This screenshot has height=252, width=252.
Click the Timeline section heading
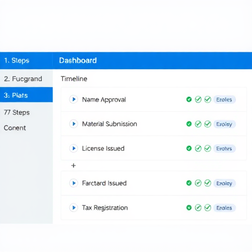pyautogui.click(x=74, y=79)
